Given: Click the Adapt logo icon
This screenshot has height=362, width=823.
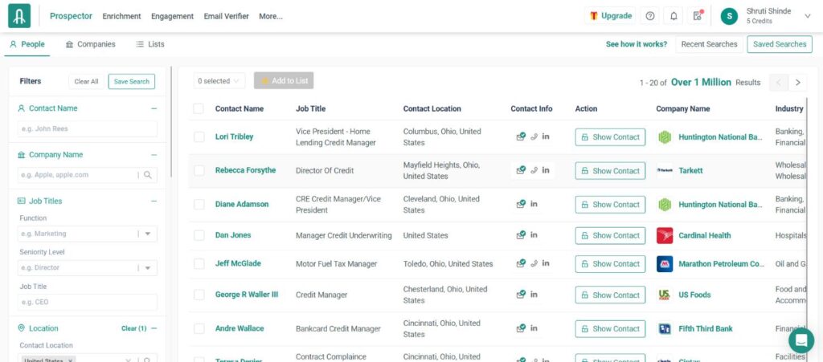Looking at the screenshot, I should pyautogui.click(x=19, y=16).
